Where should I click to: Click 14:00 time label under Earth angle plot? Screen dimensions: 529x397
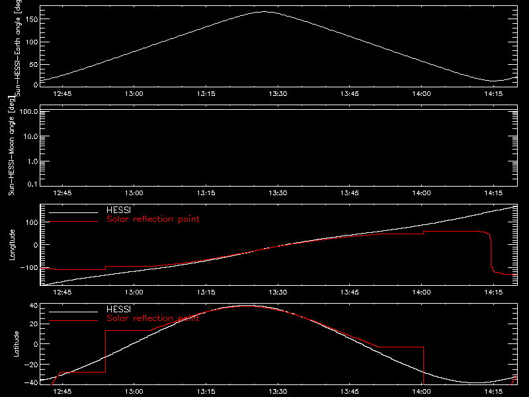click(x=421, y=93)
